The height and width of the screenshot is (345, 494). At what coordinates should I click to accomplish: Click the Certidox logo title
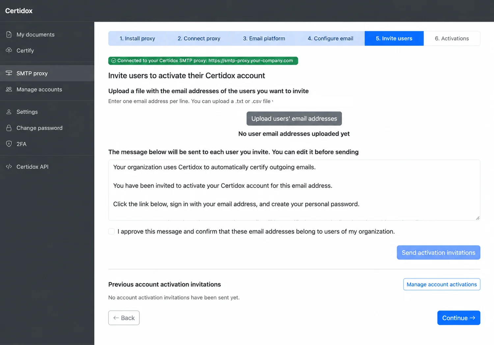tap(19, 11)
